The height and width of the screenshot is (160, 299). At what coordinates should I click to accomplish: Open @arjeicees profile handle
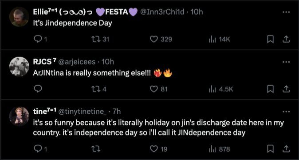coord(77,62)
